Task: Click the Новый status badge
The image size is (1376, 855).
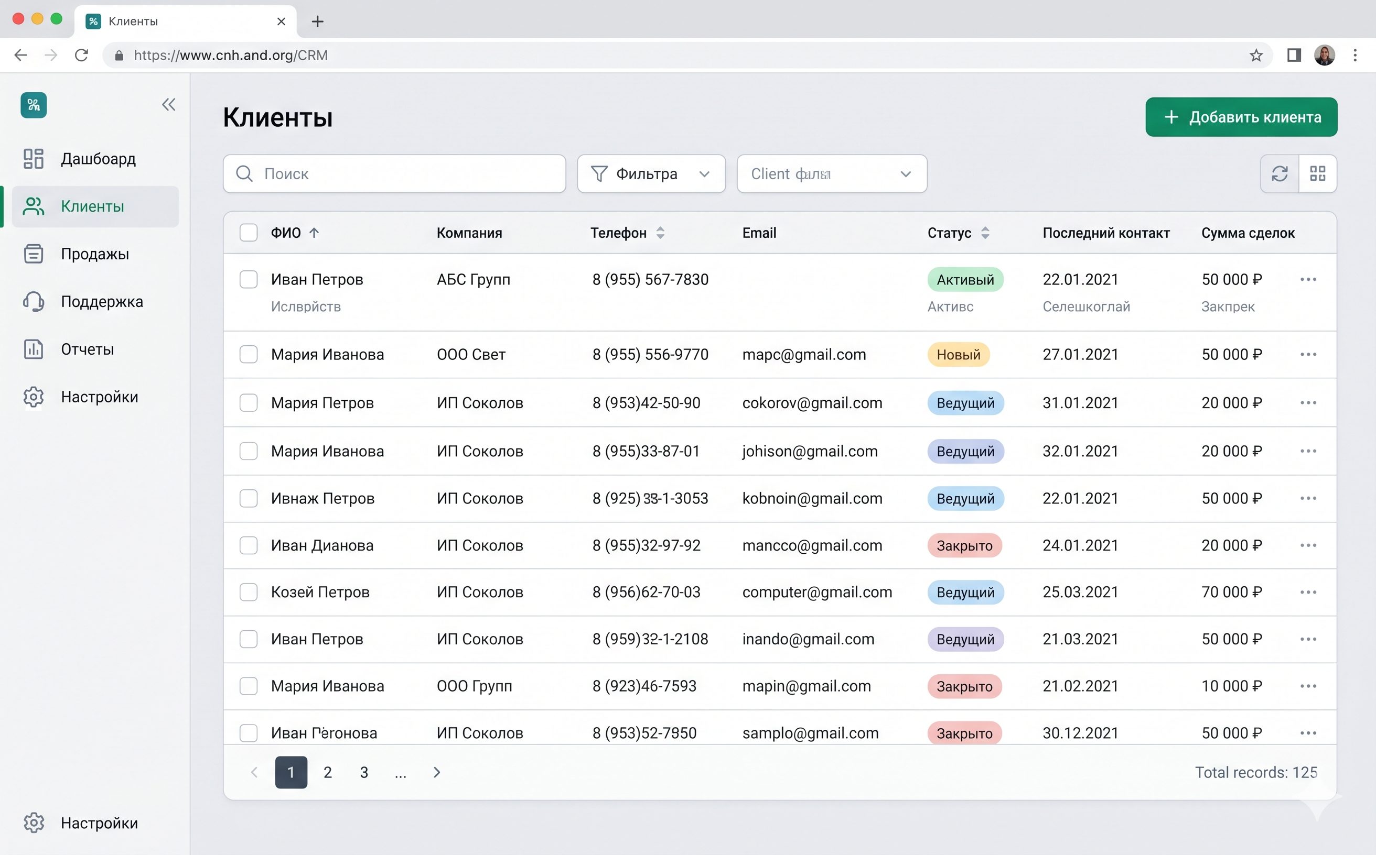Action: tap(958, 355)
